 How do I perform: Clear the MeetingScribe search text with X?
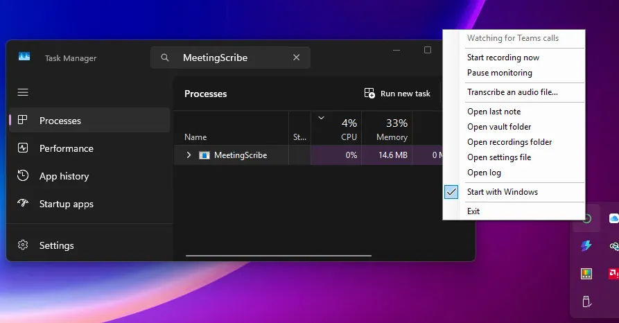coord(297,58)
